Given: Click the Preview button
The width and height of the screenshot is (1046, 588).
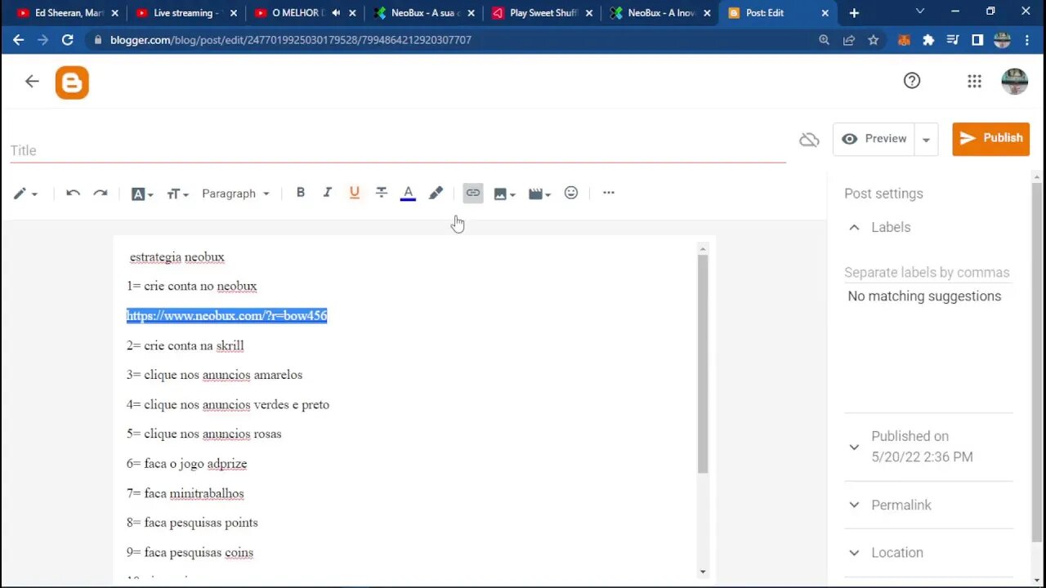Looking at the screenshot, I should 874,139.
